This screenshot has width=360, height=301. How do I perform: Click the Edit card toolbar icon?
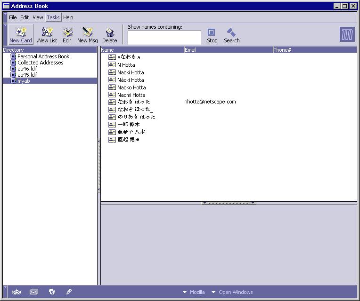[67, 32]
